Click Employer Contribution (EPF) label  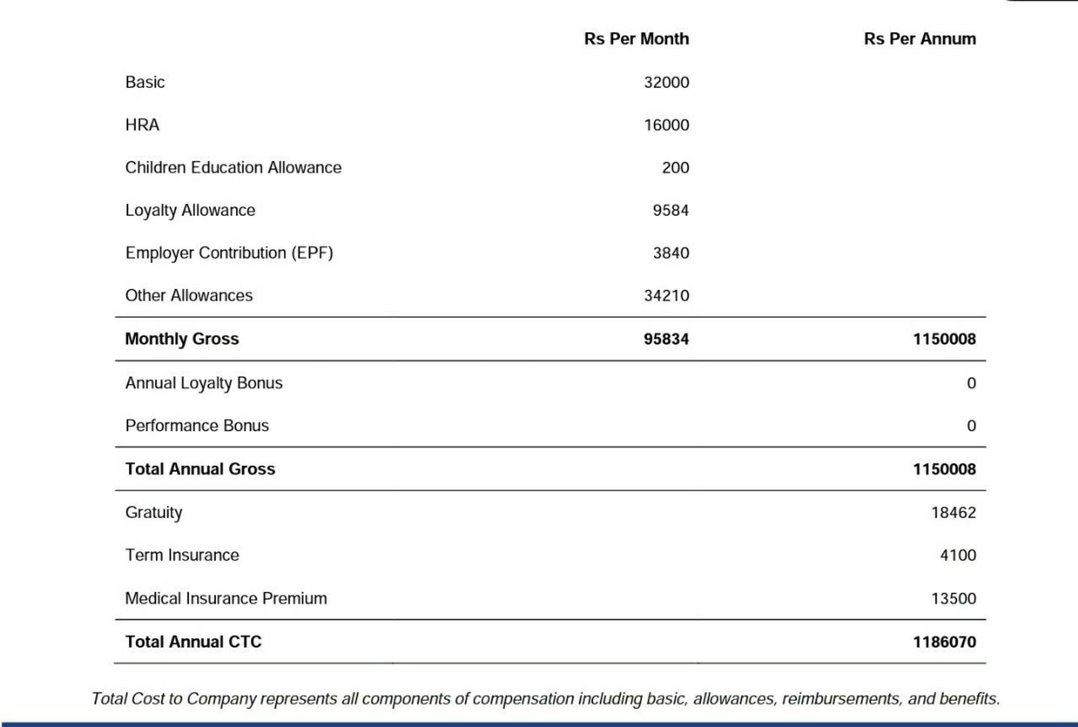point(229,253)
